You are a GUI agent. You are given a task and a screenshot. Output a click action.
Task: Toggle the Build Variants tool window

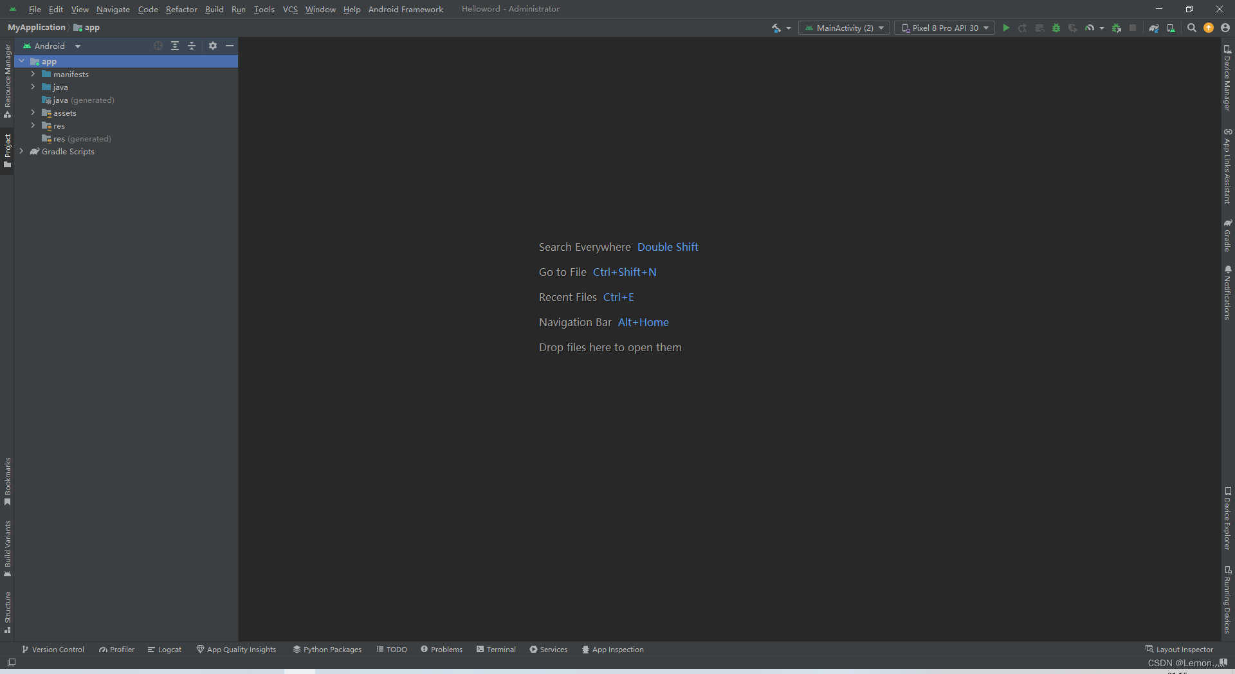7,549
